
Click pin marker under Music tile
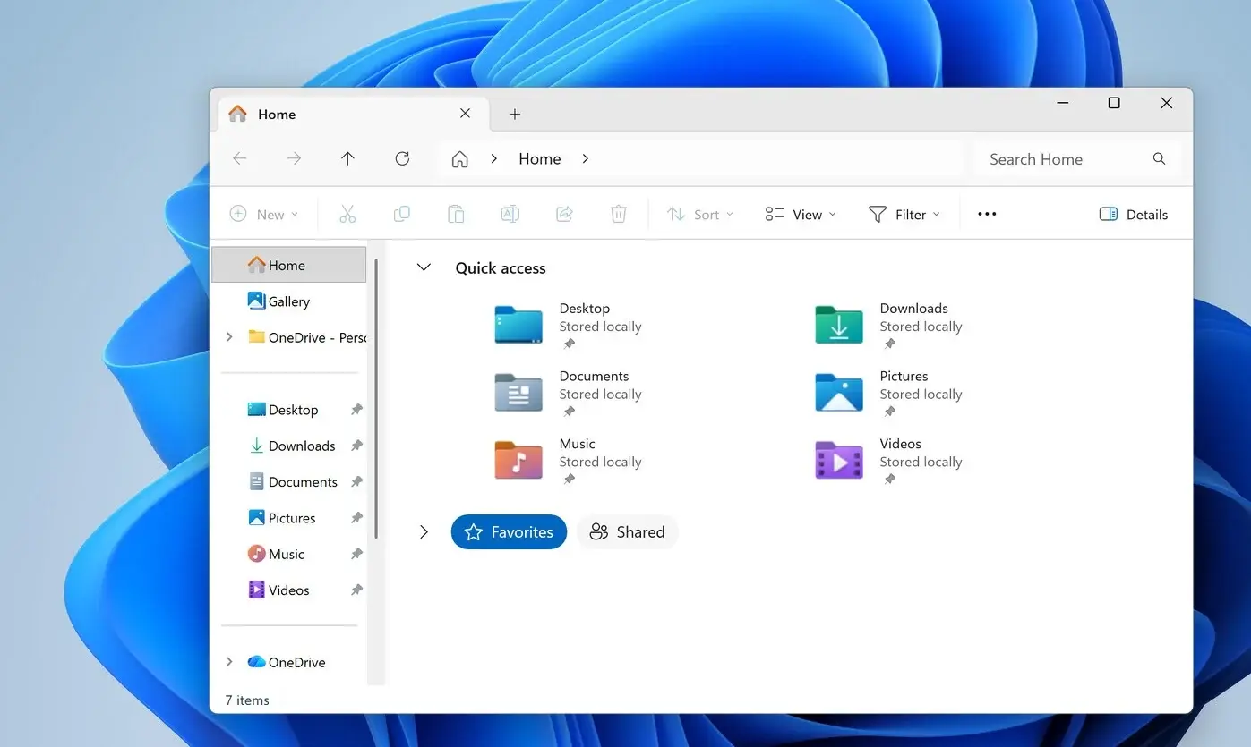click(569, 480)
